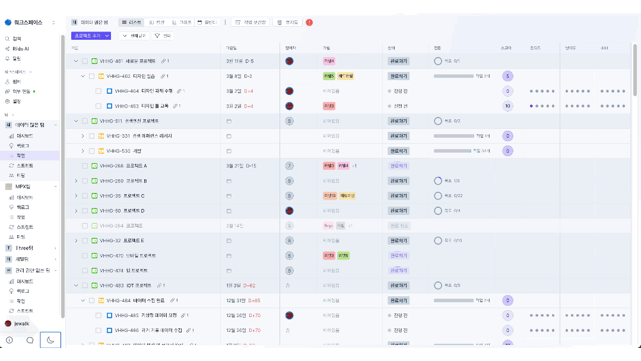The height and width of the screenshot is (361, 641).
Task: Open the dropdown arrow on the purple add-project button
Action: click(x=107, y=36)
